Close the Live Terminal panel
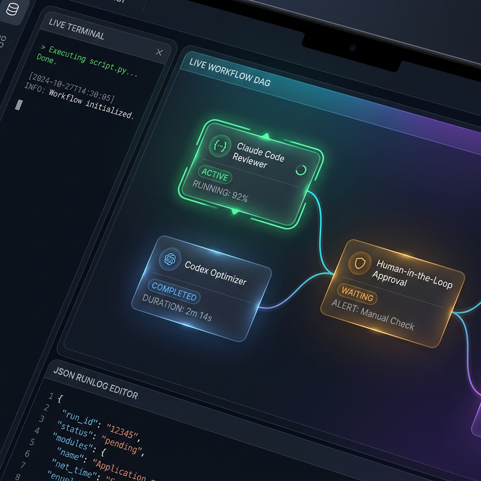The height and width of the screenshot is (481, 481). click(x=159, y=52)
